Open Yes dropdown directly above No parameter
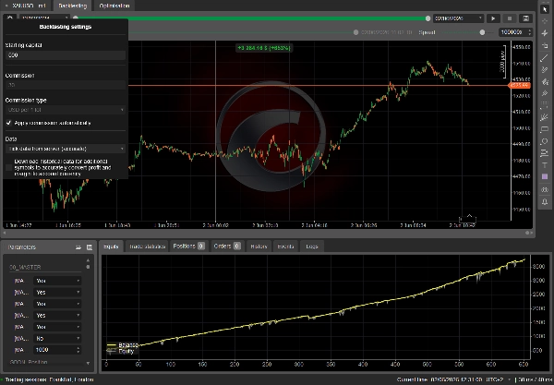554x385 pixels. (57, 327)
